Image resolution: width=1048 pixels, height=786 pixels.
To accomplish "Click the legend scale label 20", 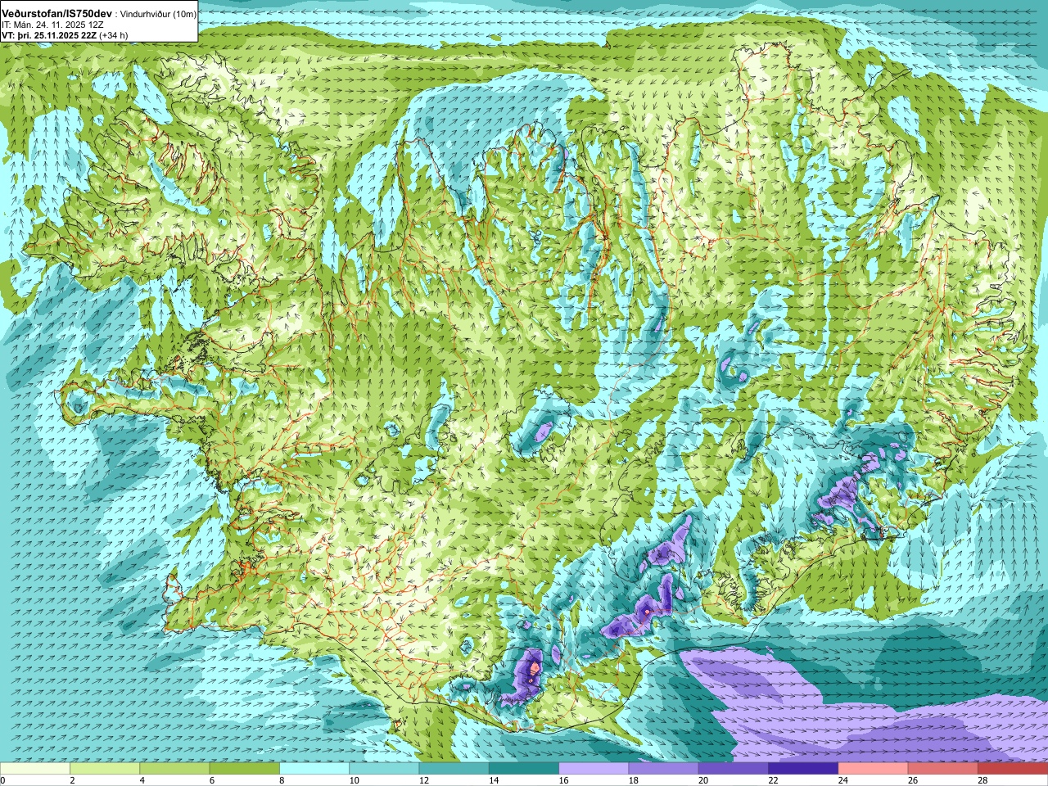I will (x=703, y=780).
